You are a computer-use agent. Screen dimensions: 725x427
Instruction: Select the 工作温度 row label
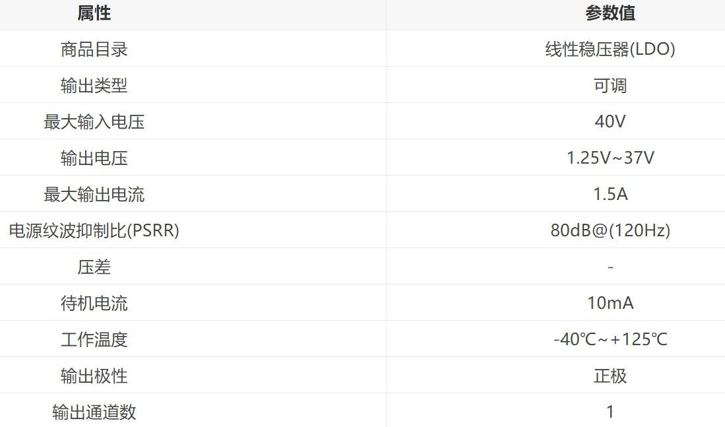point(94,340)
